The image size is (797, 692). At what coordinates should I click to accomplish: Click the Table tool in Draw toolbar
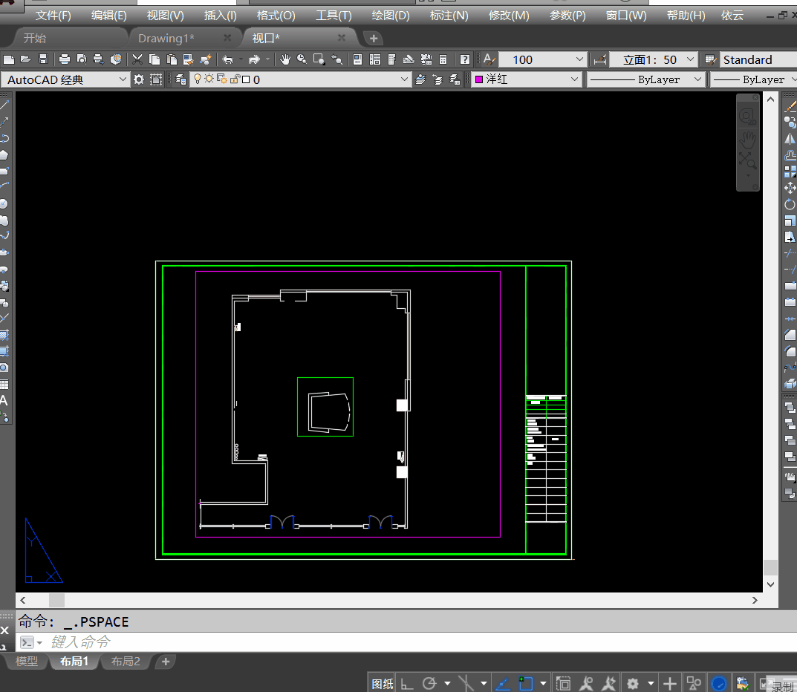[x=4, y=384]
